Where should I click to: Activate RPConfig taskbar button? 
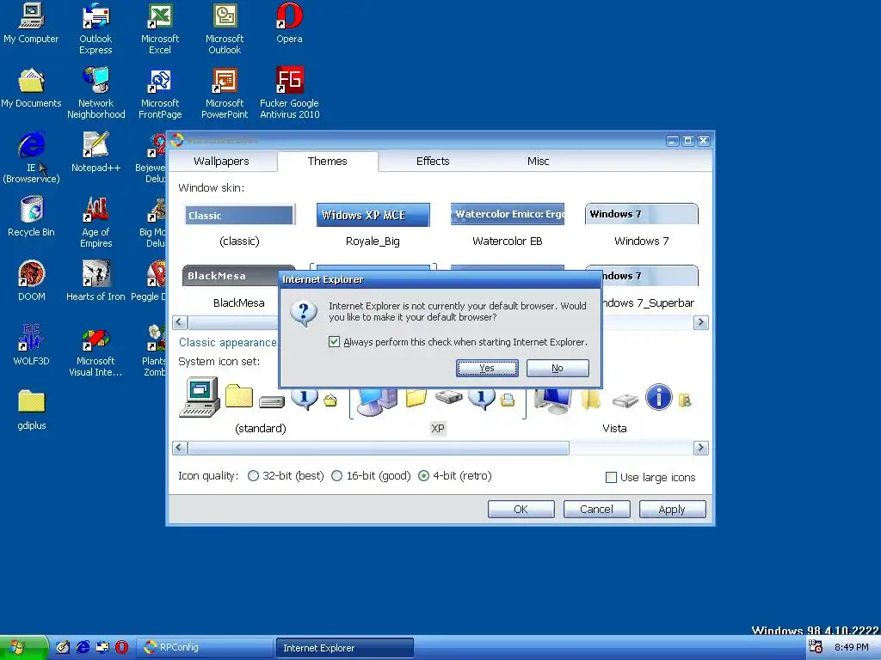click(x=206, y=647)
